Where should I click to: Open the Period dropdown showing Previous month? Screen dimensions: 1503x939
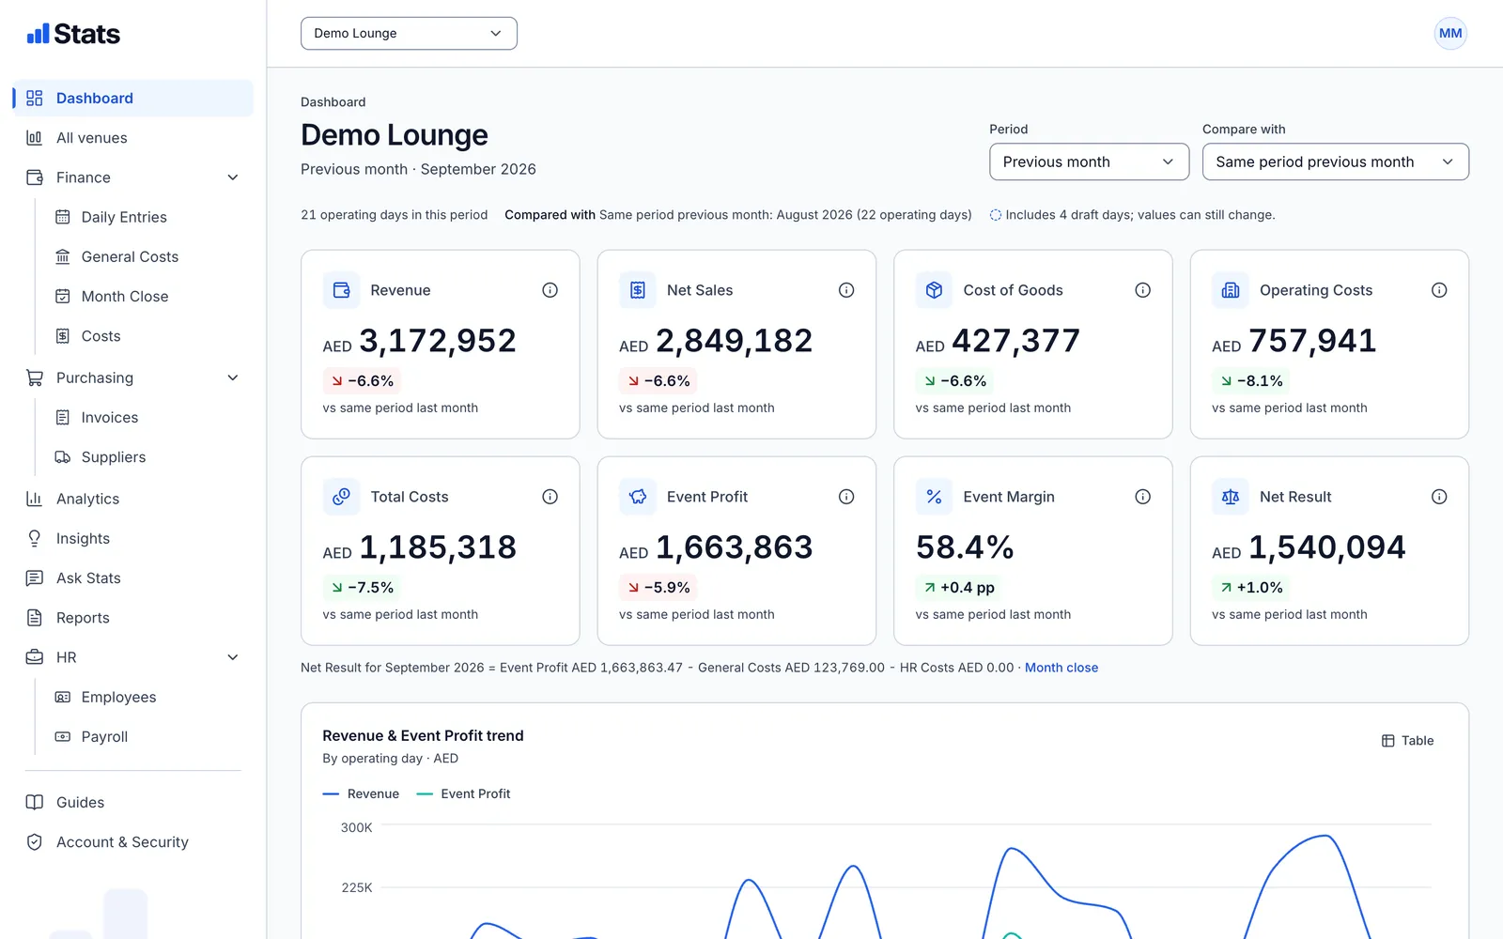tap(1090, 162)
